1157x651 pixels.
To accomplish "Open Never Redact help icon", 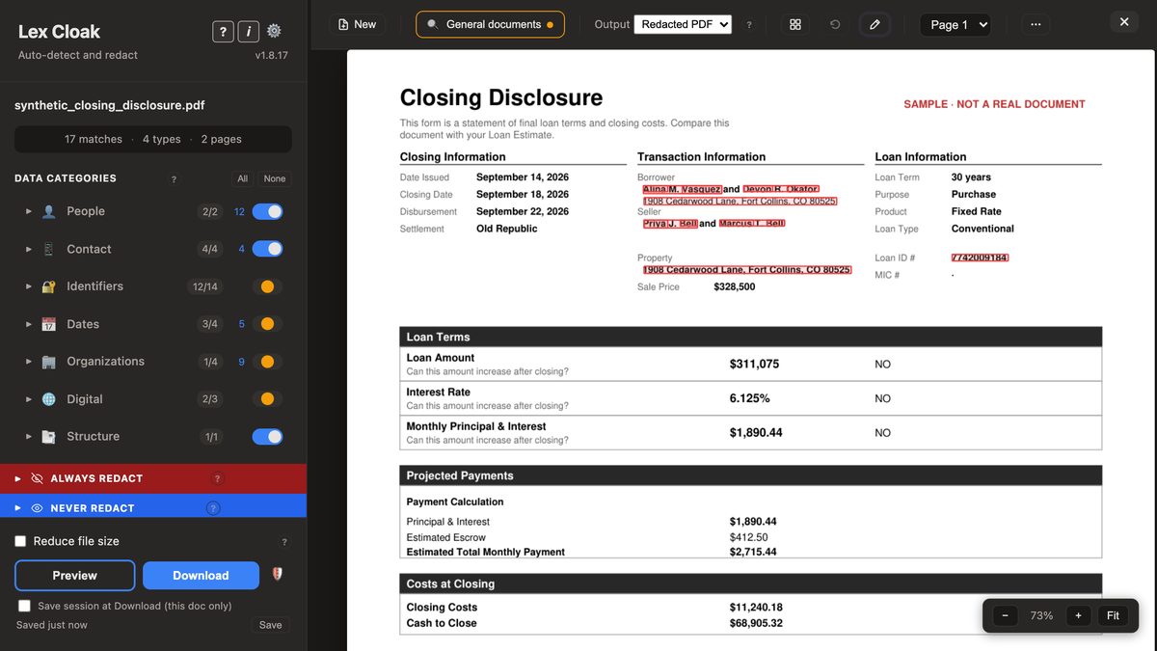I will click(x=214, y=508).
